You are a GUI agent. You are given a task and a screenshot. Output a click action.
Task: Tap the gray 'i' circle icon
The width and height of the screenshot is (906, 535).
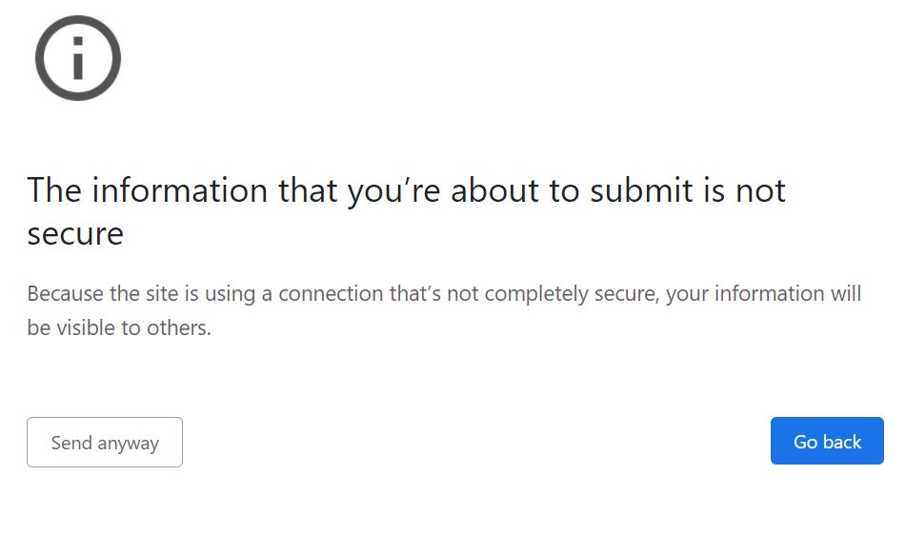pos(78,58)
